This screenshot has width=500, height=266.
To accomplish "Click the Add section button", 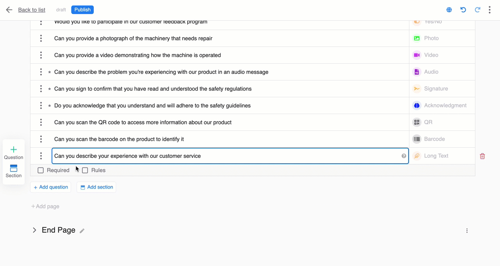I will [x=96, y=187].
